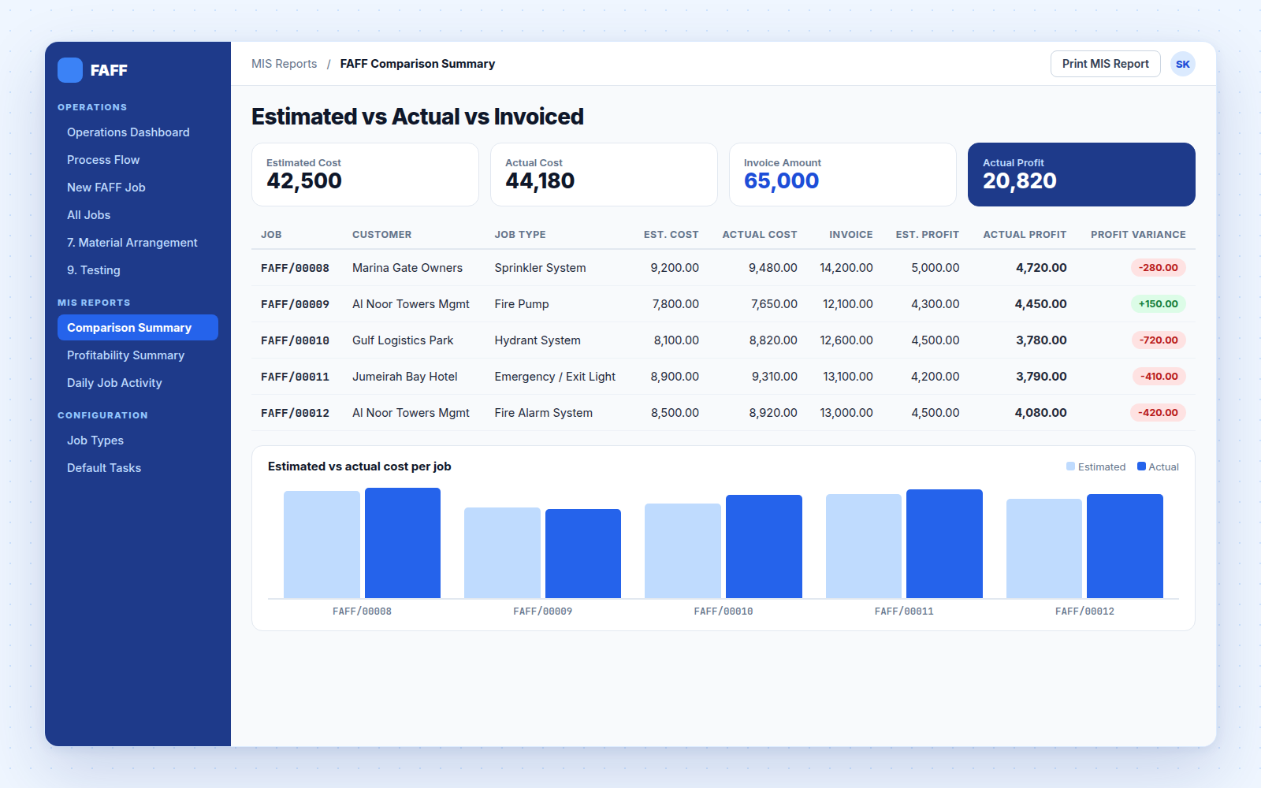The height and width of the screenshot is (788, 1261).
Task: Click the Actual Profit summary card
Action: [1081, 174]
